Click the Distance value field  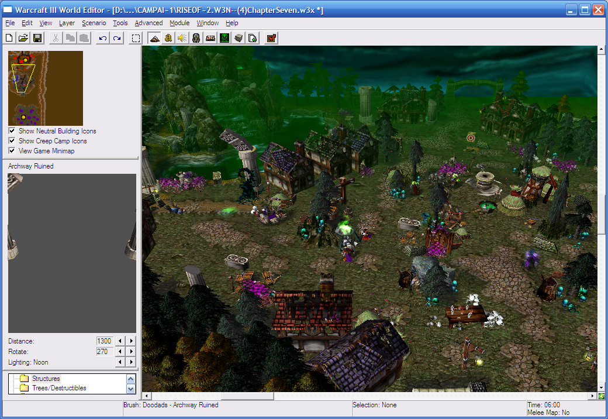pos(104,341)
